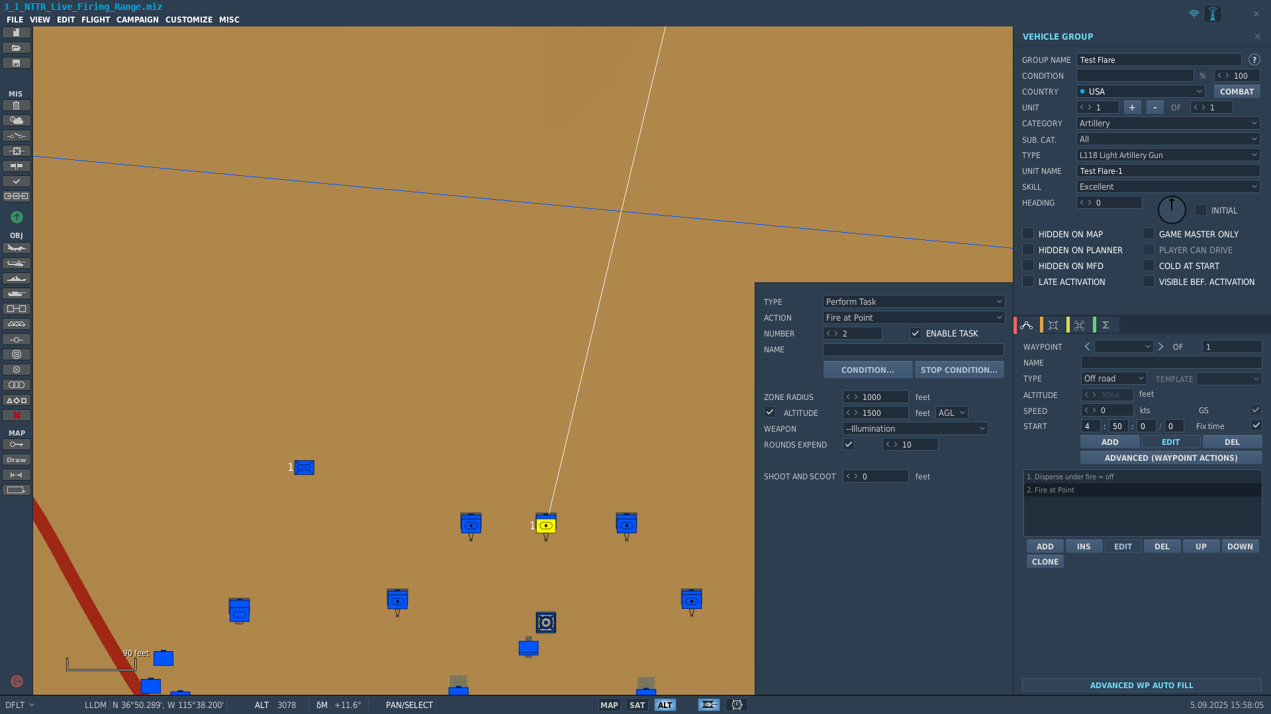Select the add helicopter group tool
The width and height of the screenshot is (1271, 714).
(x=17, y=263)
